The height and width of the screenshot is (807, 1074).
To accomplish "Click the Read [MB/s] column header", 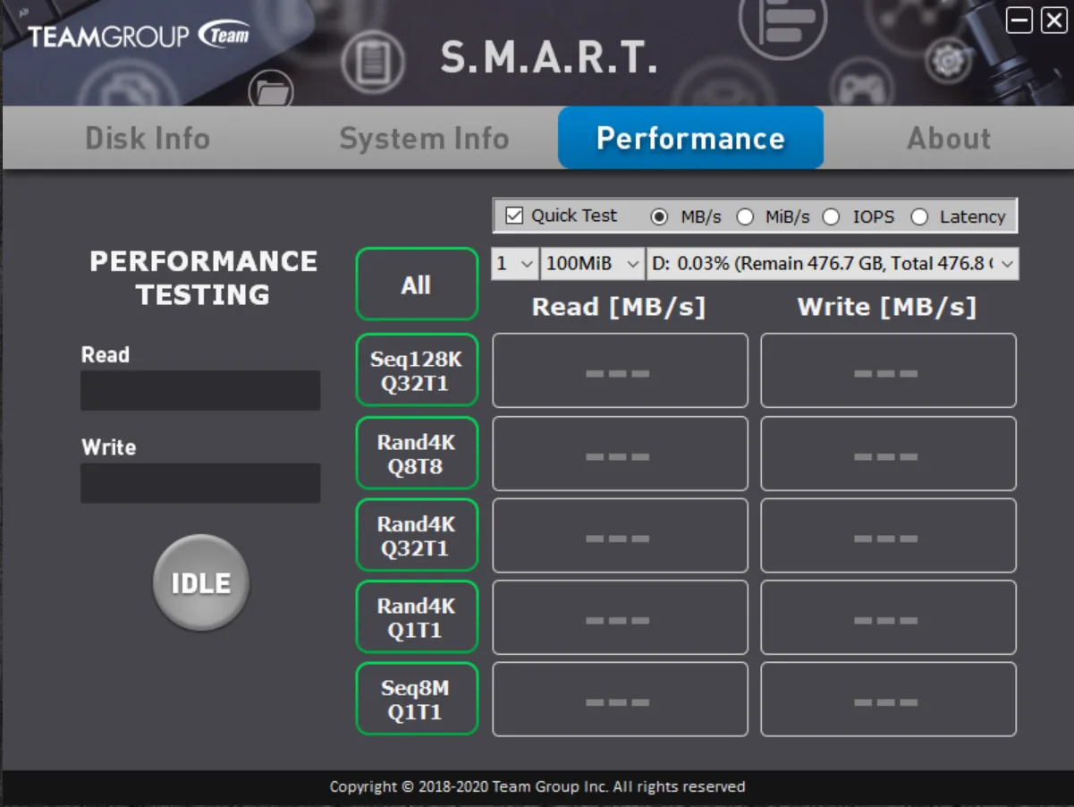I will point(619,307).
